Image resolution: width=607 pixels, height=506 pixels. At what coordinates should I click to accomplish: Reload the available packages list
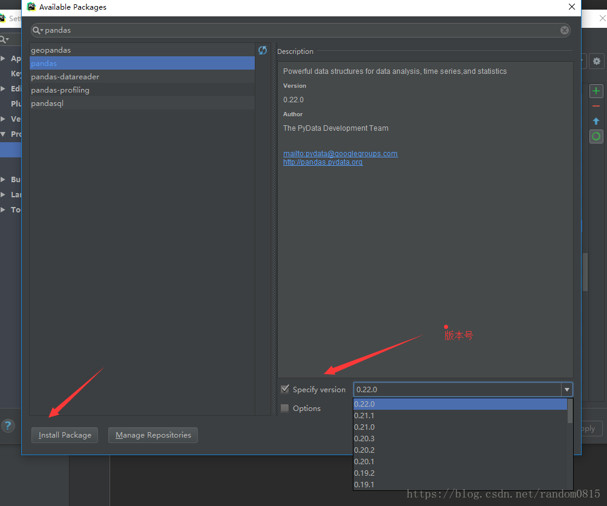click(263, 50)
